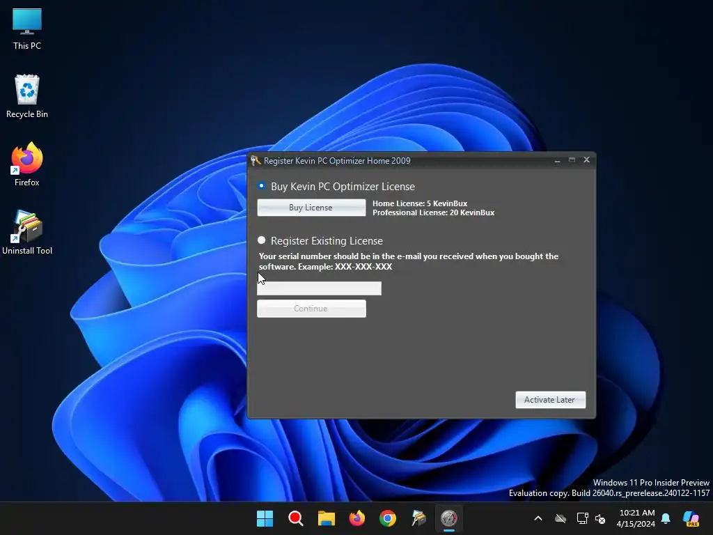This screenshot has height=535, width=713.
Task: Open Uninstall Tool taskbar icon
Action: click(x=418, y=518)
